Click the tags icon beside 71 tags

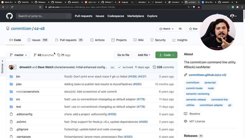pyautogui.click(x=59, y=55)
